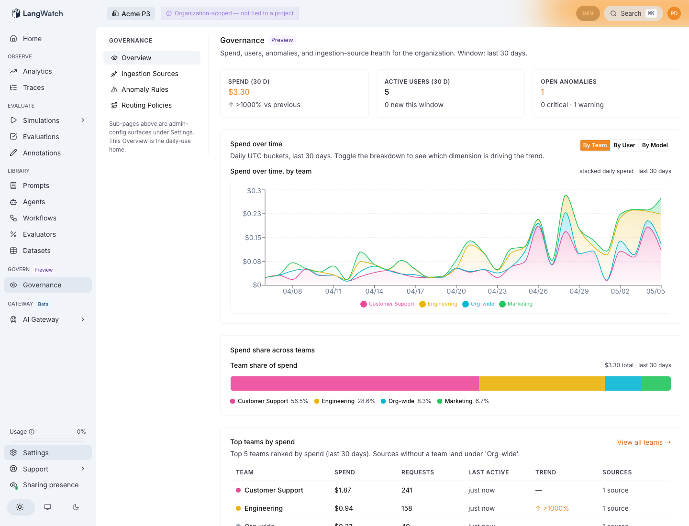Switch to light theme sun toggle
Viewport: 689px width, 526px height.
20,507
